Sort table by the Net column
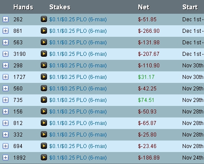Image resolution: width=204 pixels, height=164 pixels. pyautogui.click(x=144, y=7)
